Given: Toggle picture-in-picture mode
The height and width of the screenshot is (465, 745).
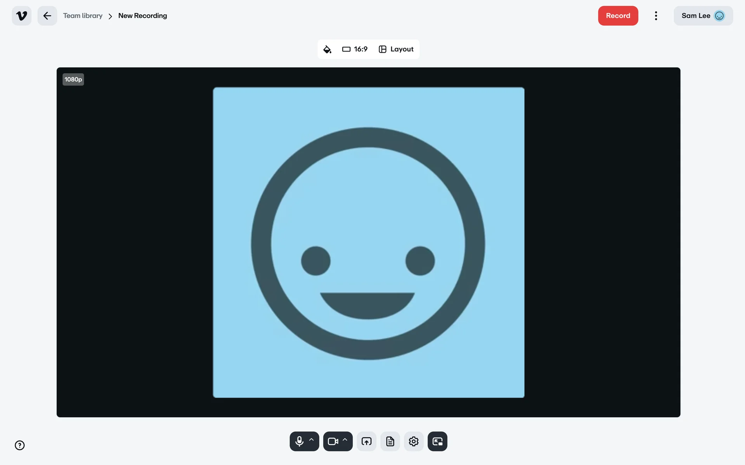Looking at the screenshot, I should [437, 441].
